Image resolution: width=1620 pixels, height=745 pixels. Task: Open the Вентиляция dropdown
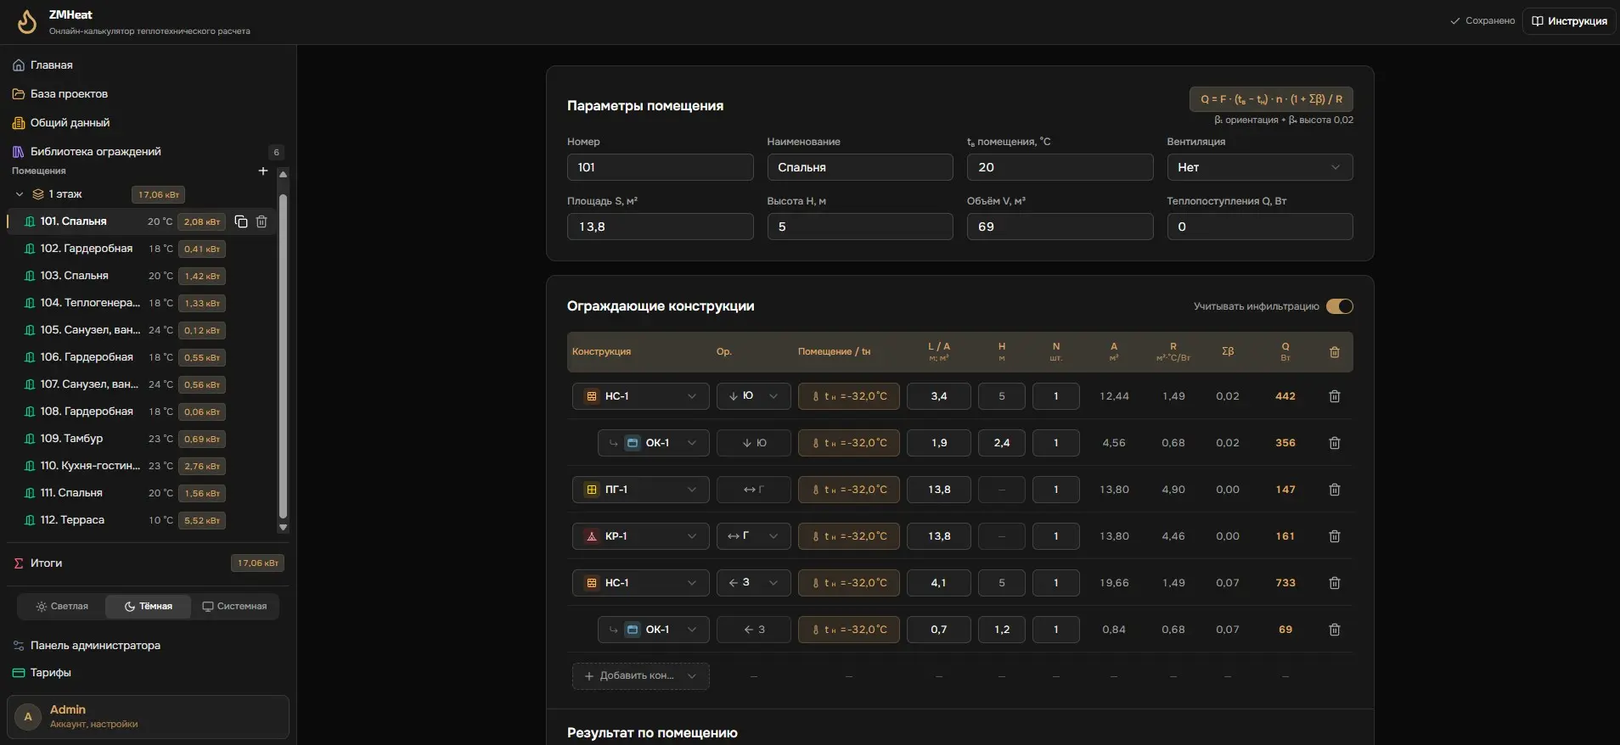(1260, 167)
